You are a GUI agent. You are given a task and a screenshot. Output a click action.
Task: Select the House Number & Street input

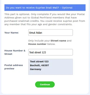tap(50, 52)
